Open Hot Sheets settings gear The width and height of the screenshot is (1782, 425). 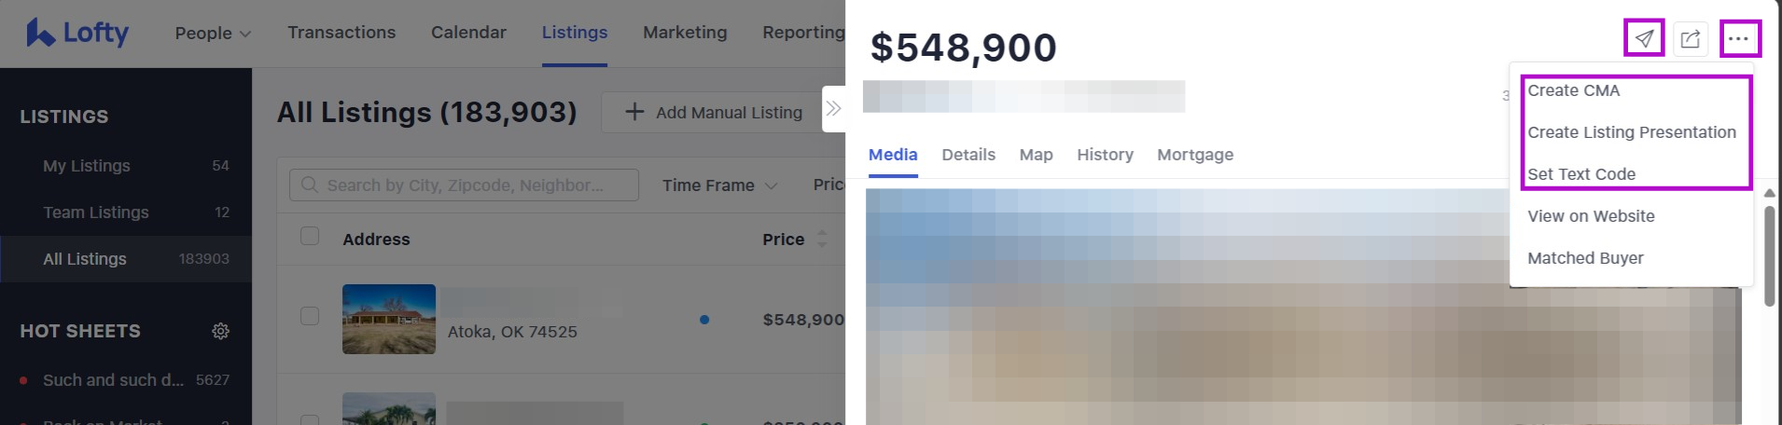click(221, 331)
